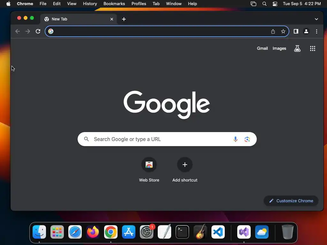This screenshot has width=327, height=245.
Task: Click the back navigation arrow
Action: pos(18,31)
